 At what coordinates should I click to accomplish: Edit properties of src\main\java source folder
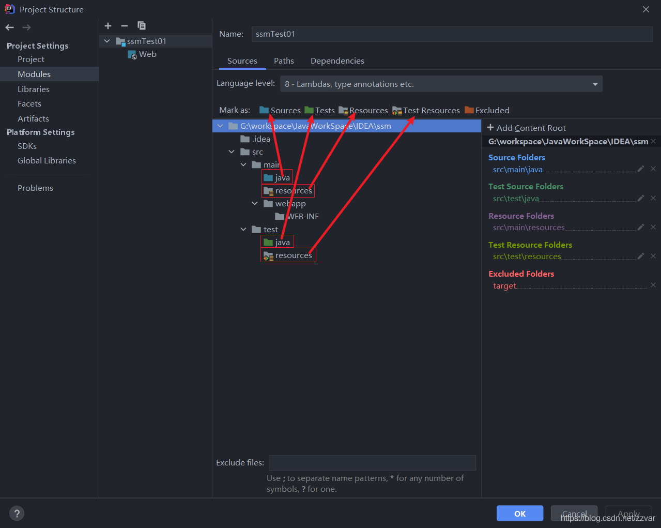click(x=641, y=169)
